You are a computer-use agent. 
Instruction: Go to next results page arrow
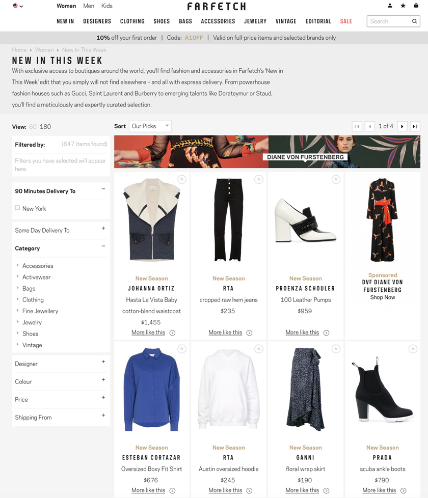[x=402, y=126]
